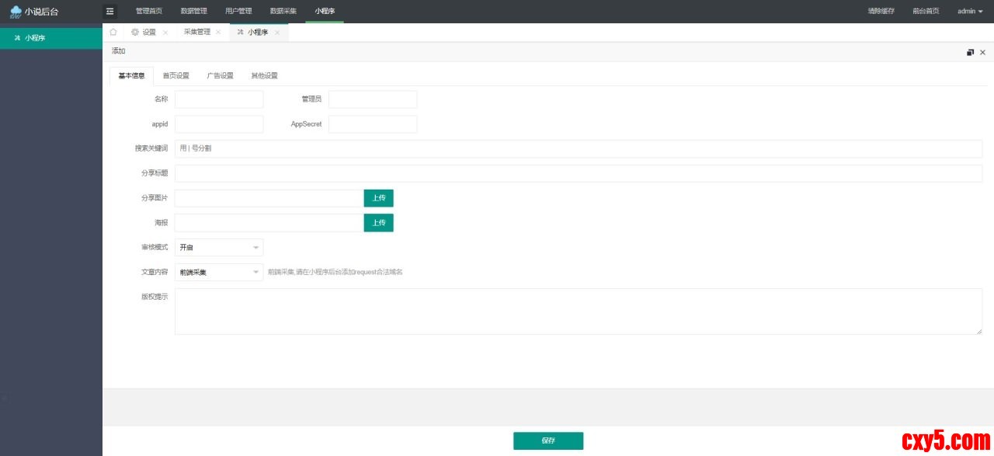This screenshot has width=994, height=456.
Task: Open 用户管理 in top navigation
Action: [238, 11]
